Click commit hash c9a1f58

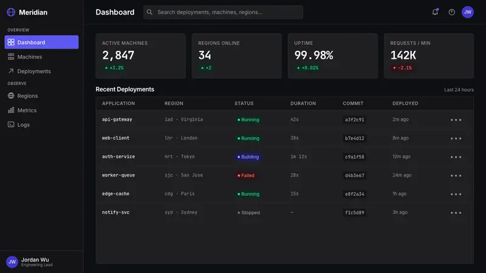[355, 157]
